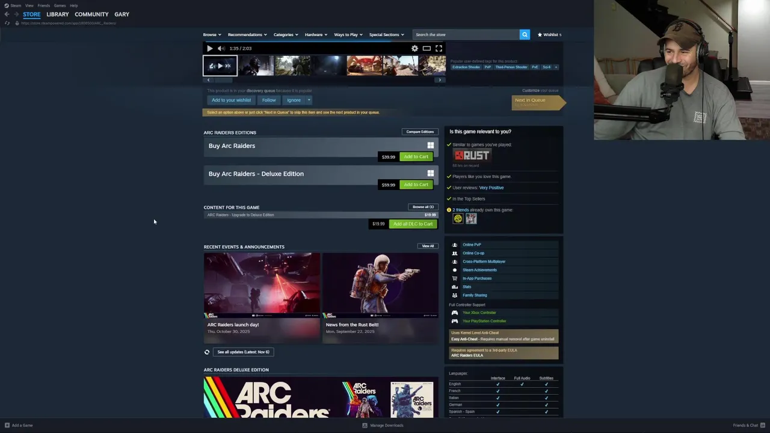Screen dimensions: 770x433
Task: Click second friend avatar who owns game
Action: (471, 219)
